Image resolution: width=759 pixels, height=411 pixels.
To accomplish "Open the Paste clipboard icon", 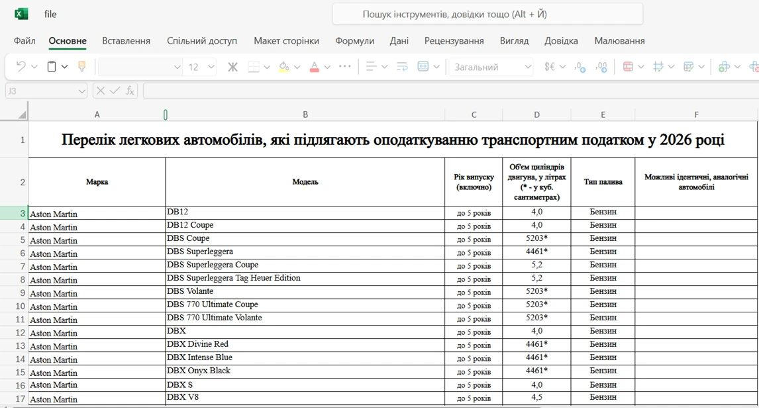I will tap(51, 66).
